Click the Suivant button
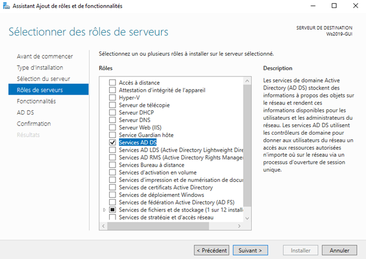This screenshot has width=366, height=259. pos(250,250)
